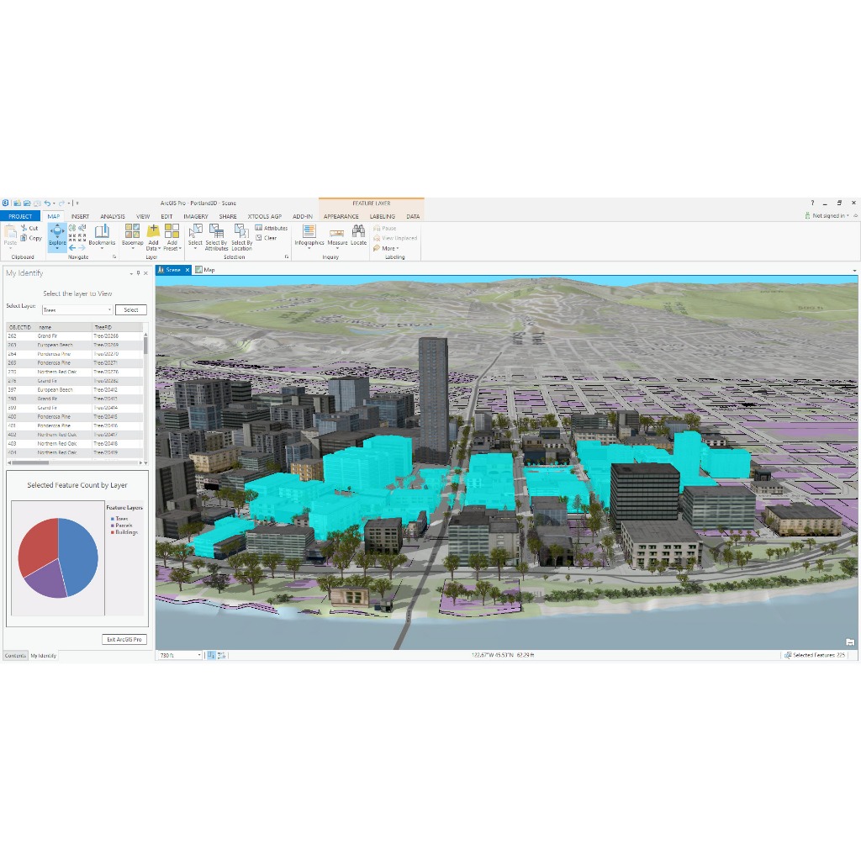Open the Infographics tool
This screenshot has height=861, width=861.
pyautogui.click(x=309, y=236)
